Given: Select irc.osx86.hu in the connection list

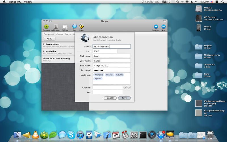Looking at the screenshot, I should click(x=58, y=52).
